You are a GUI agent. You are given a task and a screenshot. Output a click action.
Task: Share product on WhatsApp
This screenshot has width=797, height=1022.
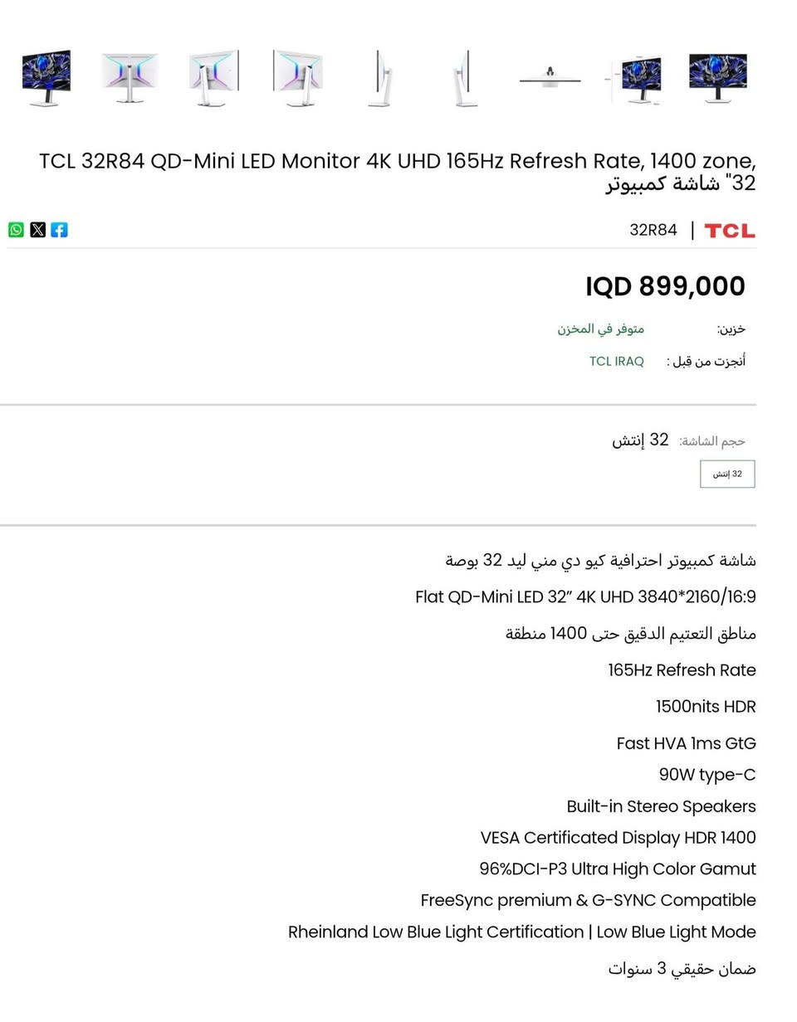(x=16, y=230)
